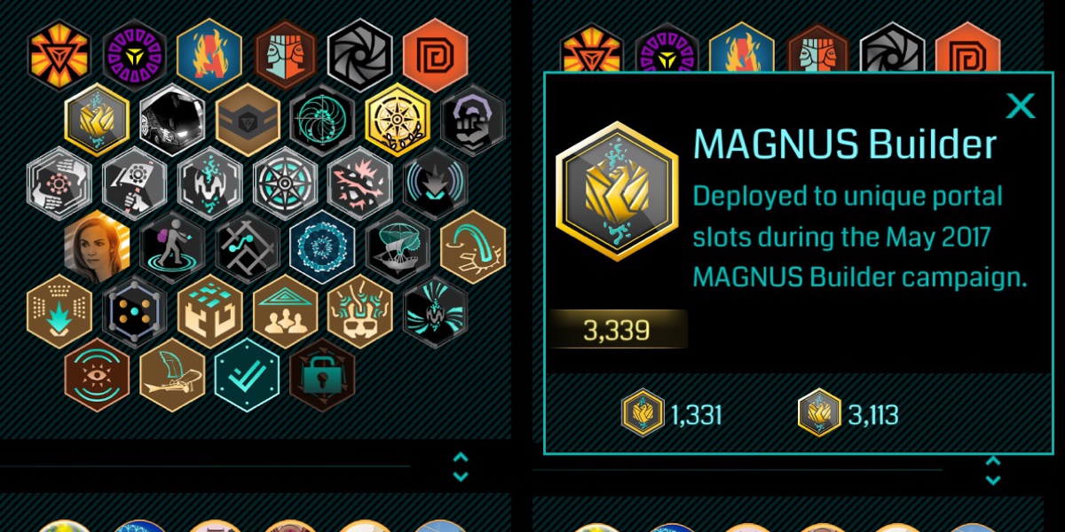Select the three people recruiter medal

coord(285,310)
